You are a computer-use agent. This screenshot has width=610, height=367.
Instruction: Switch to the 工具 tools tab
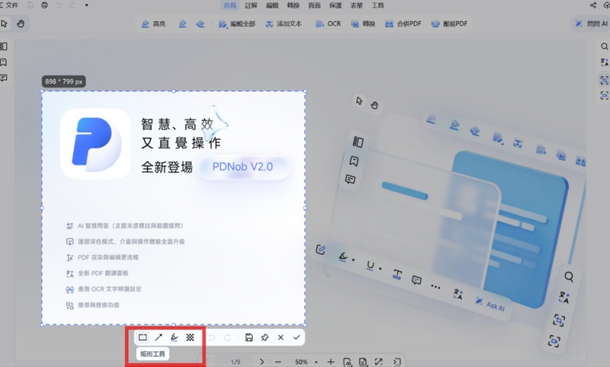tap(377, 5)
